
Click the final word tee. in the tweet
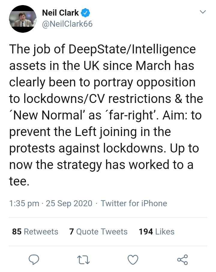click(x=19, y=181)
